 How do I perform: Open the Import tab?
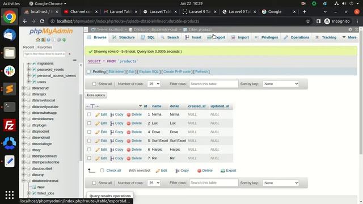[240, 37]
